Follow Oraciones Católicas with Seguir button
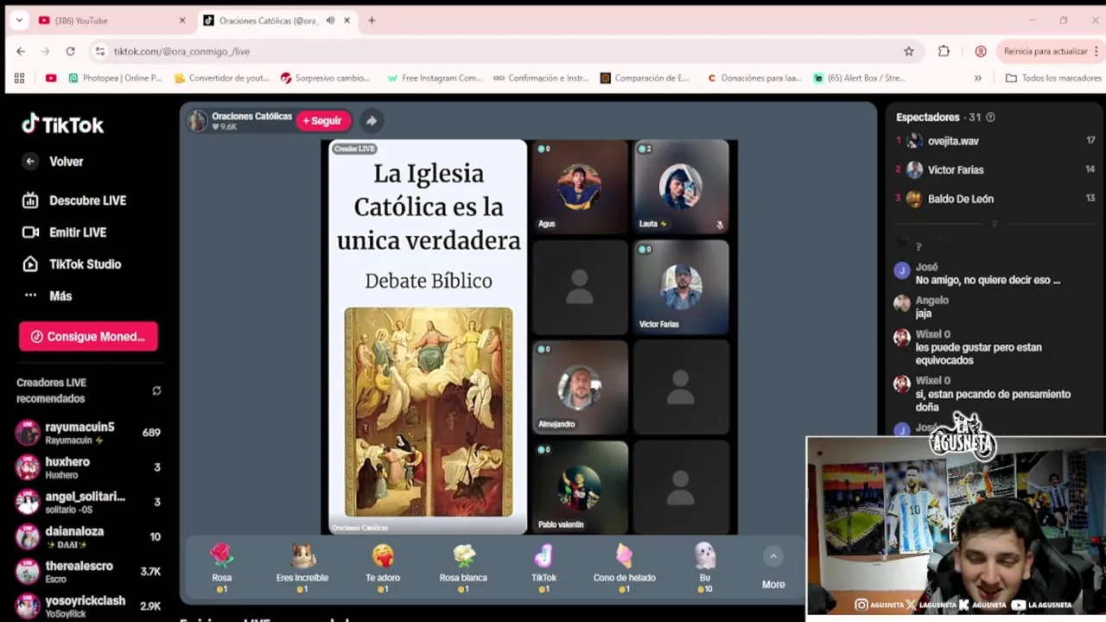 coord(322,121)
